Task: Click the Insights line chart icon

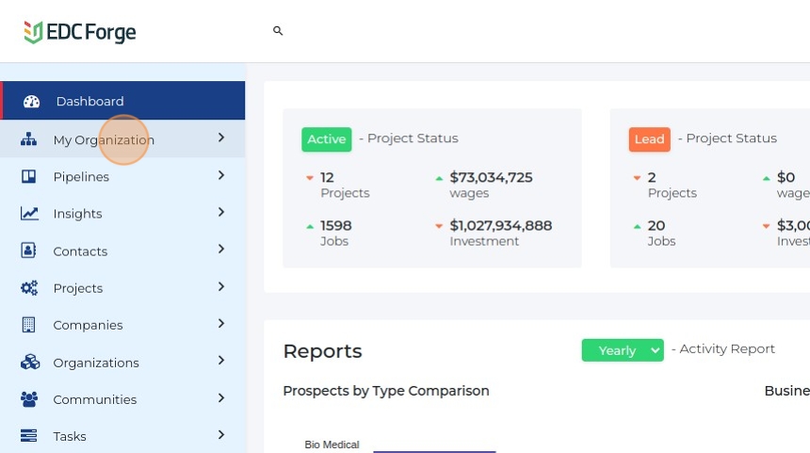Action: [x=29, y=214]
